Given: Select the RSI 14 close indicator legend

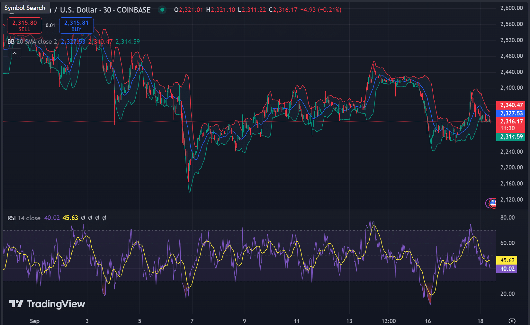Looking at the screenshot, I should click(x=24, y=218).
